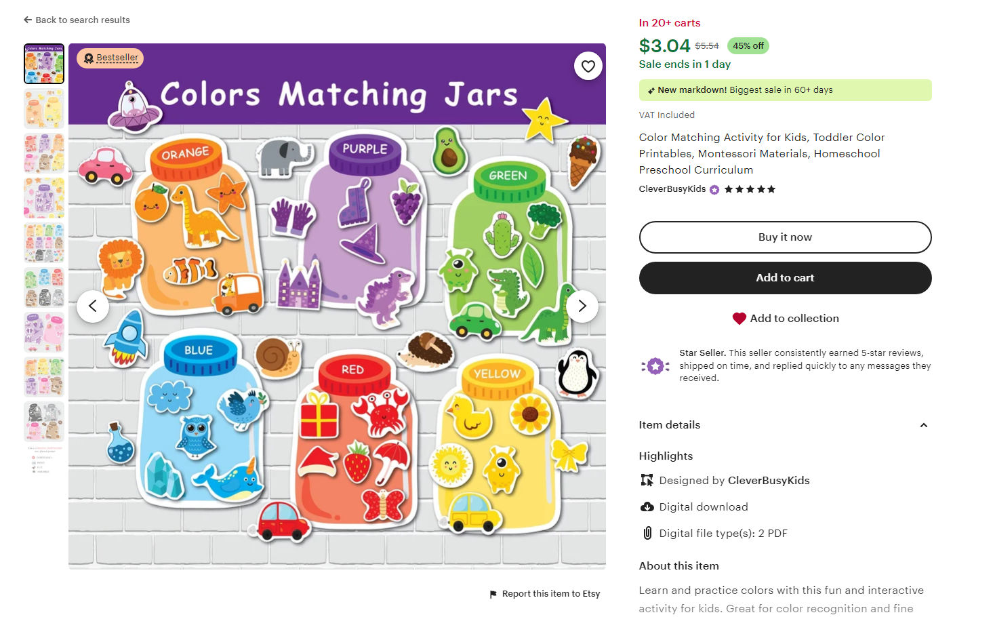Click the Bestseller badge on the image

tap(110, 58)
